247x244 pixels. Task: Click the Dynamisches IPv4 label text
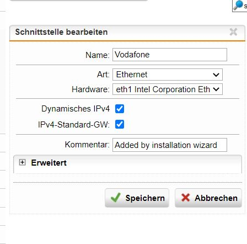tap(76, 109)
